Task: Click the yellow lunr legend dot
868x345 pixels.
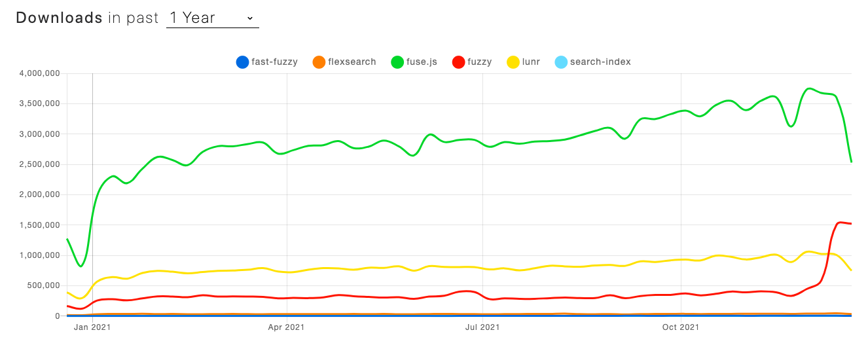Action: (x=514, y=62)
